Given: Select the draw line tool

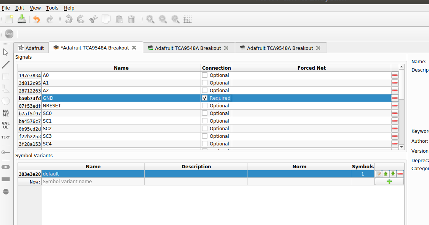Looking at the screenshot, I should click(5, 64).
